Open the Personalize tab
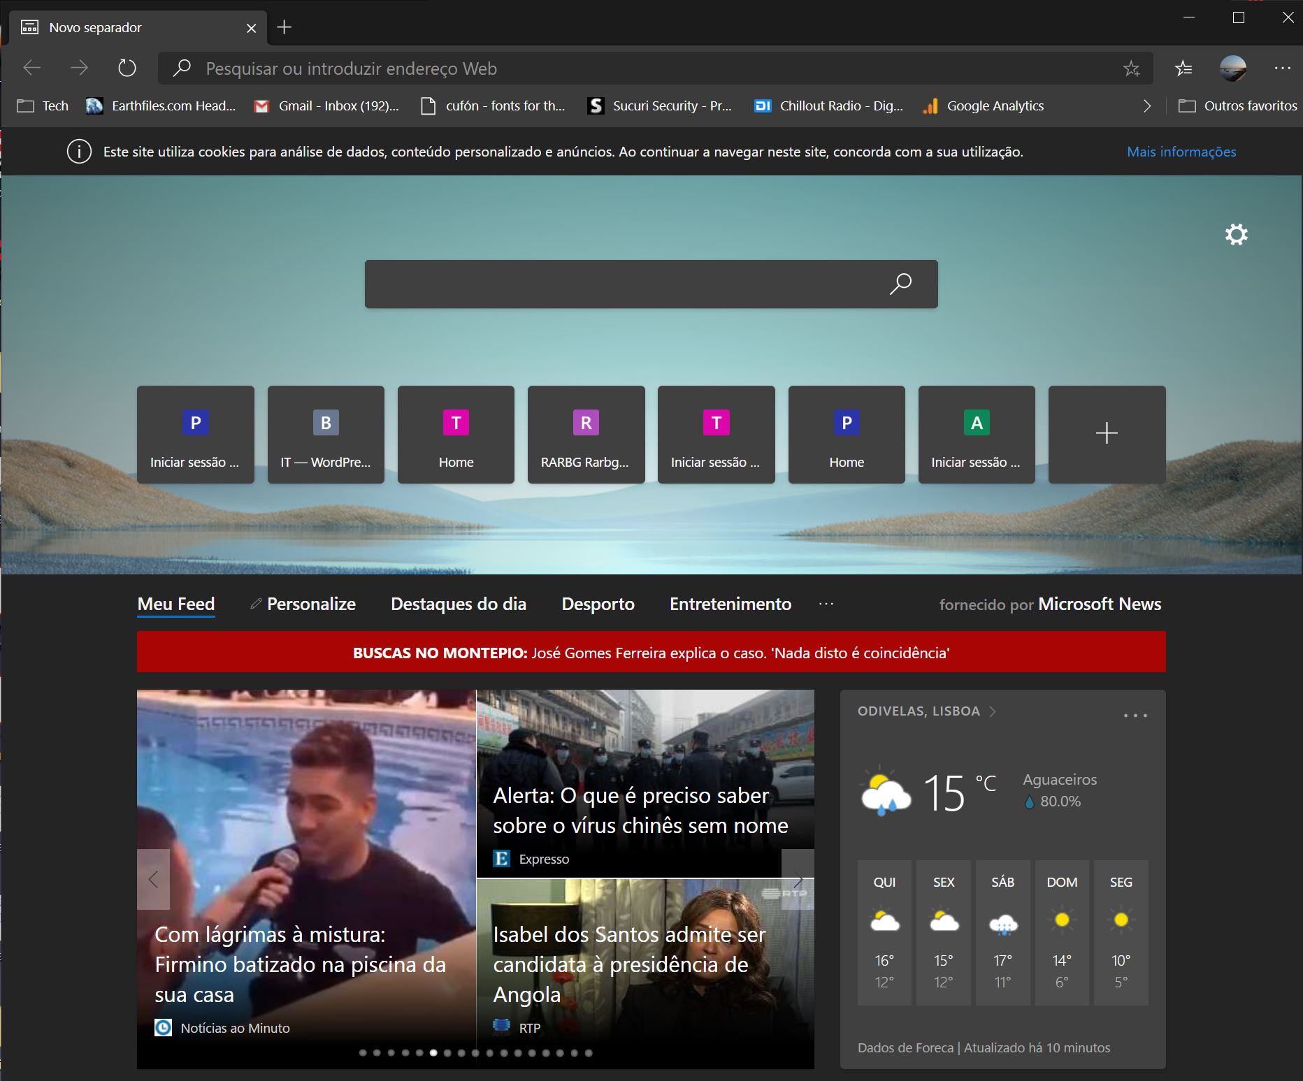The width and height of the screenshot is (1303, 1081). (x=303, y=604)
